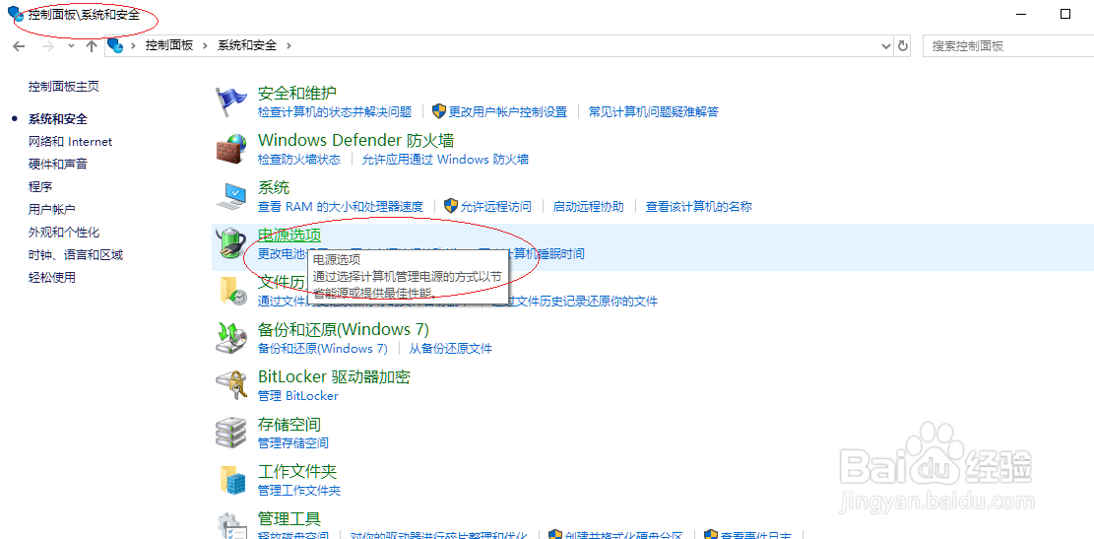Click 从备份还原文件 link
1094x539 pixels.
point(451,349)
